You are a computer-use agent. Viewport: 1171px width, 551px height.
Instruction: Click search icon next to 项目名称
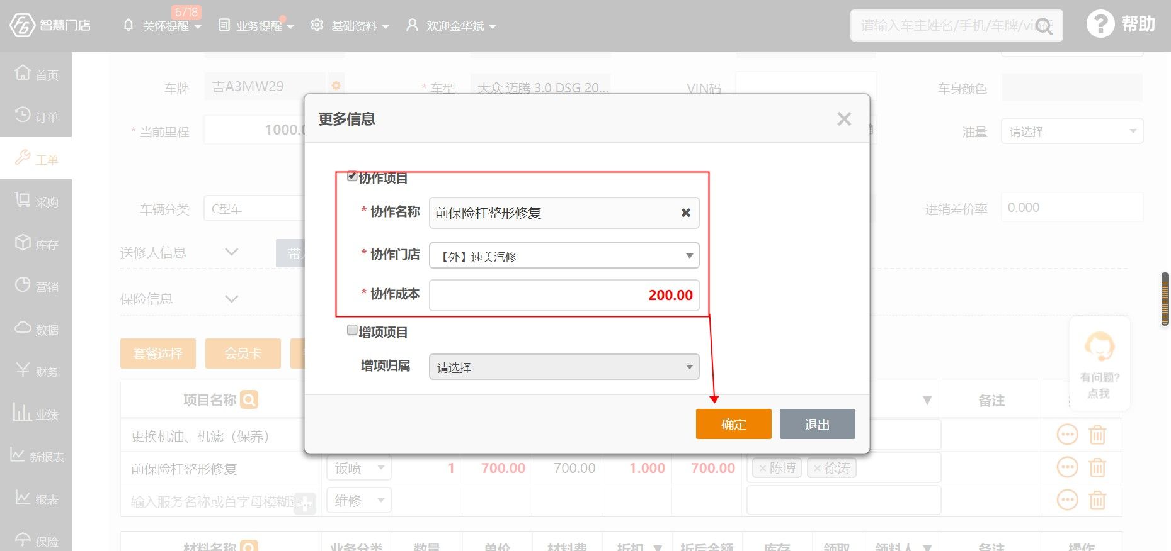249,399
